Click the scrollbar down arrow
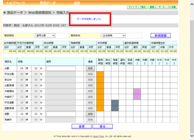Screen dimensions: 194x140 coord(192,136)
